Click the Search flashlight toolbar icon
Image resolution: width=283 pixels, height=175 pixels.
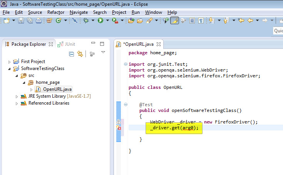(x=149, y=20)
